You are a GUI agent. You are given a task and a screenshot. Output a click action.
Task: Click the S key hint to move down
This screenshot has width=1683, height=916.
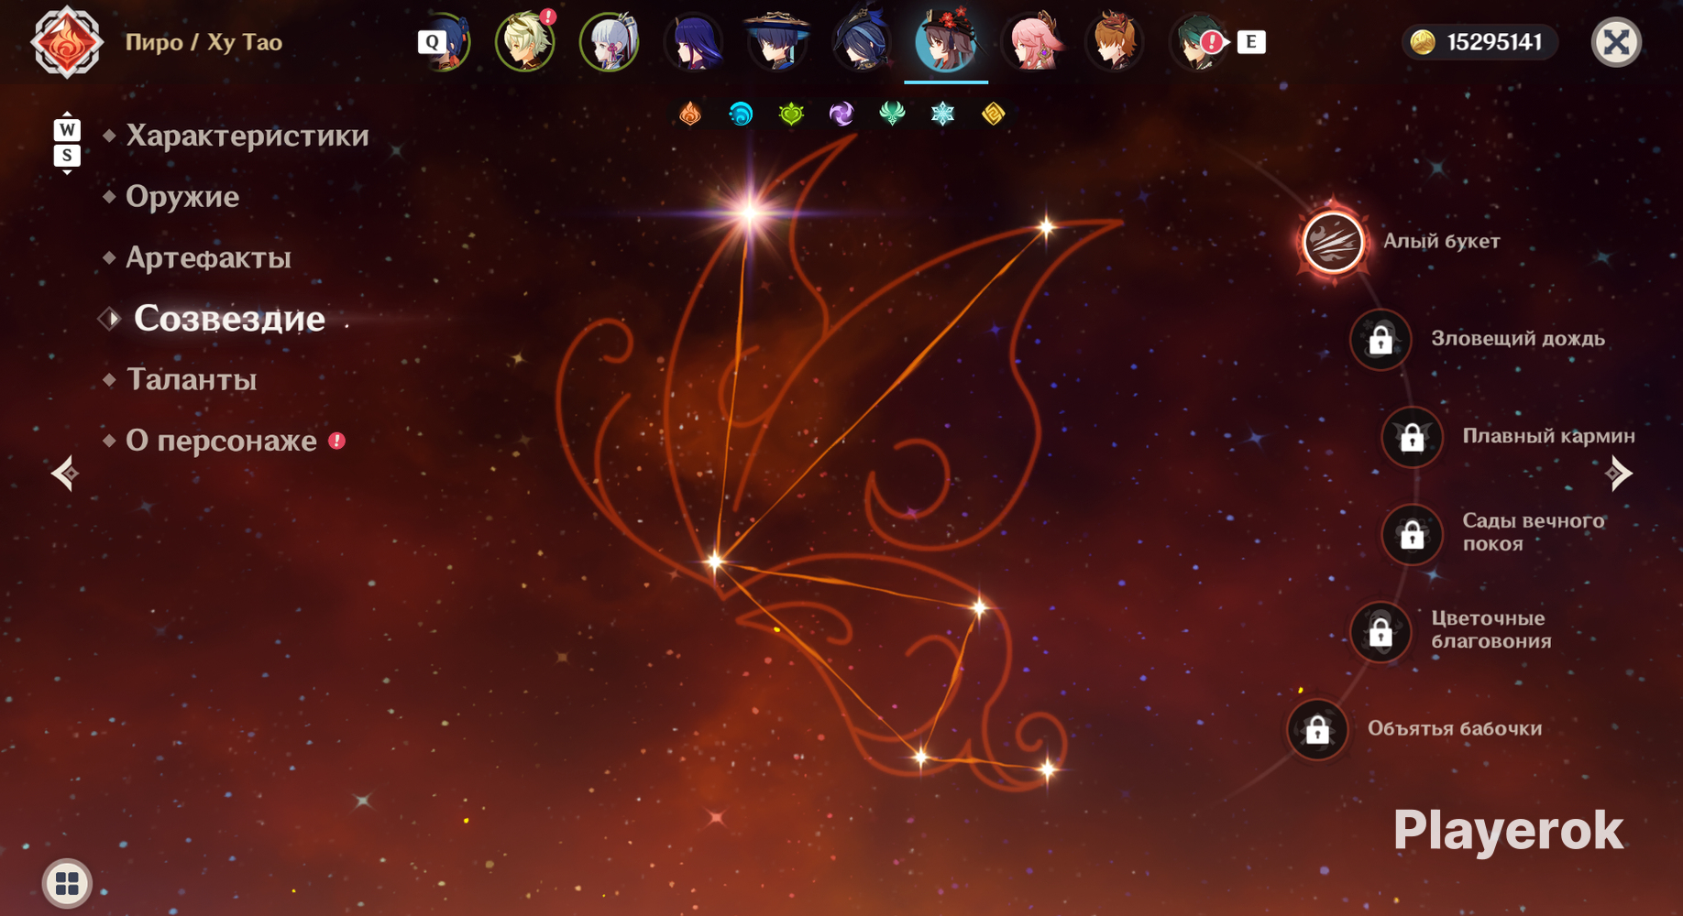pyautogui.click(x=67, y=155)
